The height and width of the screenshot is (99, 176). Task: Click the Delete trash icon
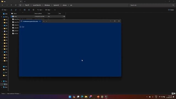(x=34, y=10)
